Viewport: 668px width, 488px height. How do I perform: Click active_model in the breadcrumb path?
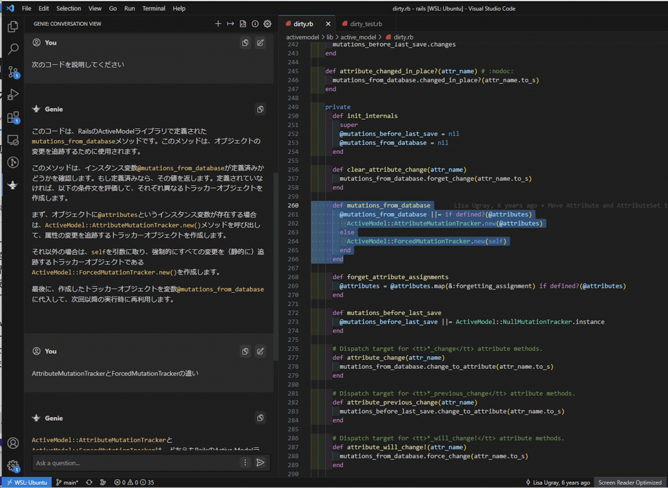pyautogui.click(x=358, y=37)
